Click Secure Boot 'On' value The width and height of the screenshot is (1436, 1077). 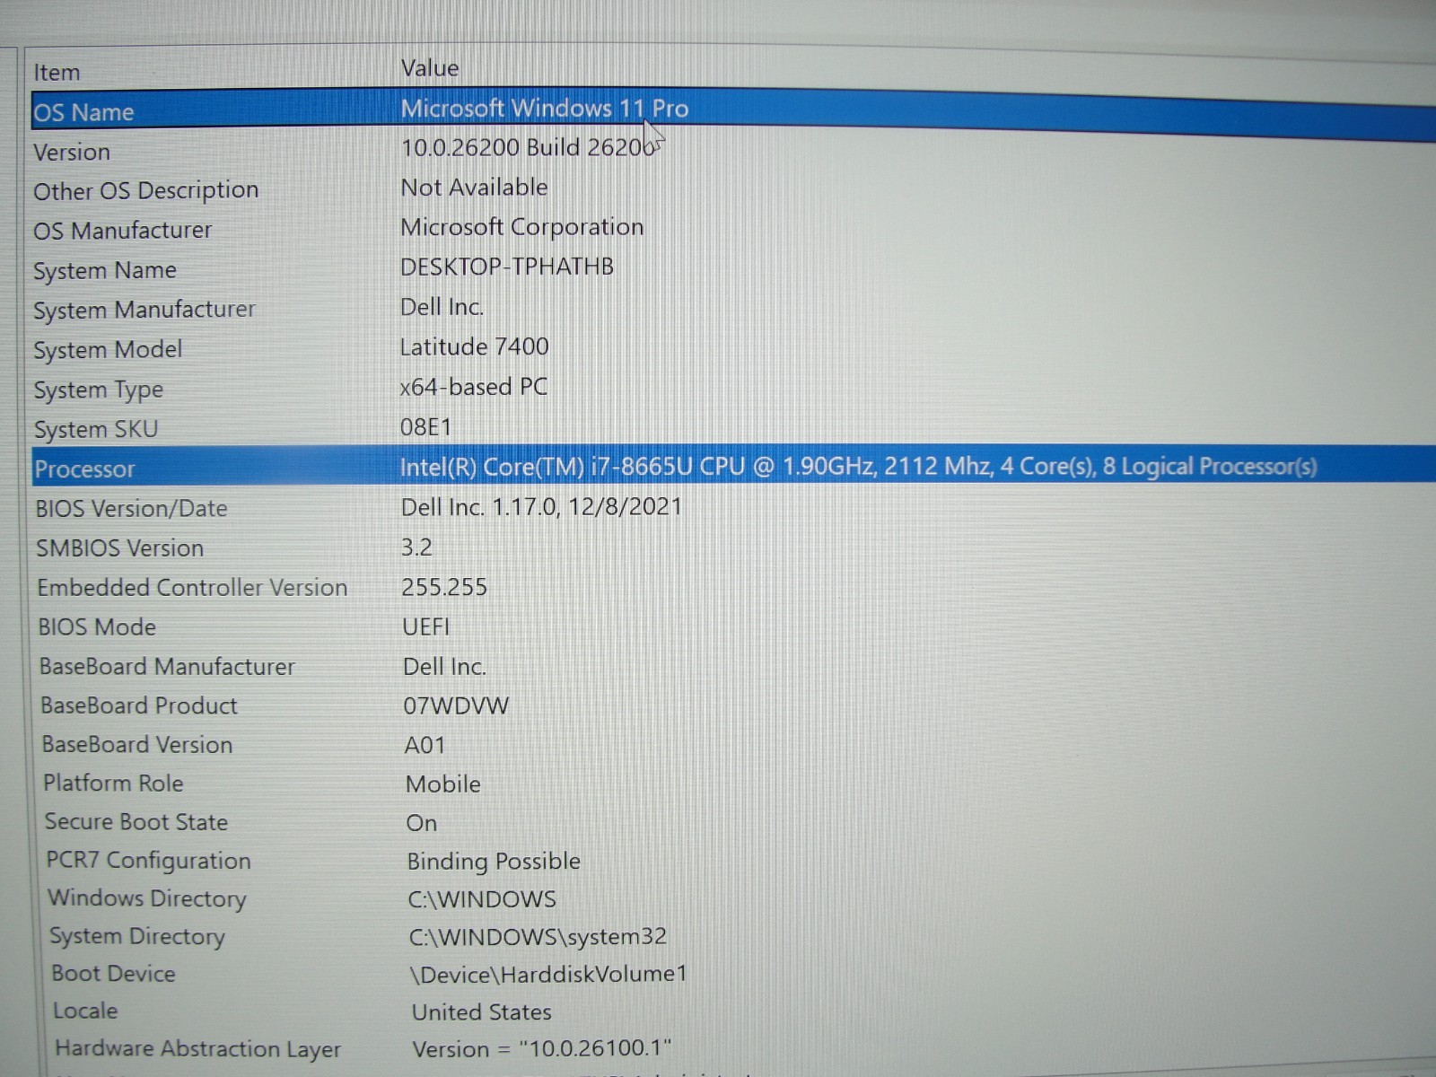tap(422, 823)
